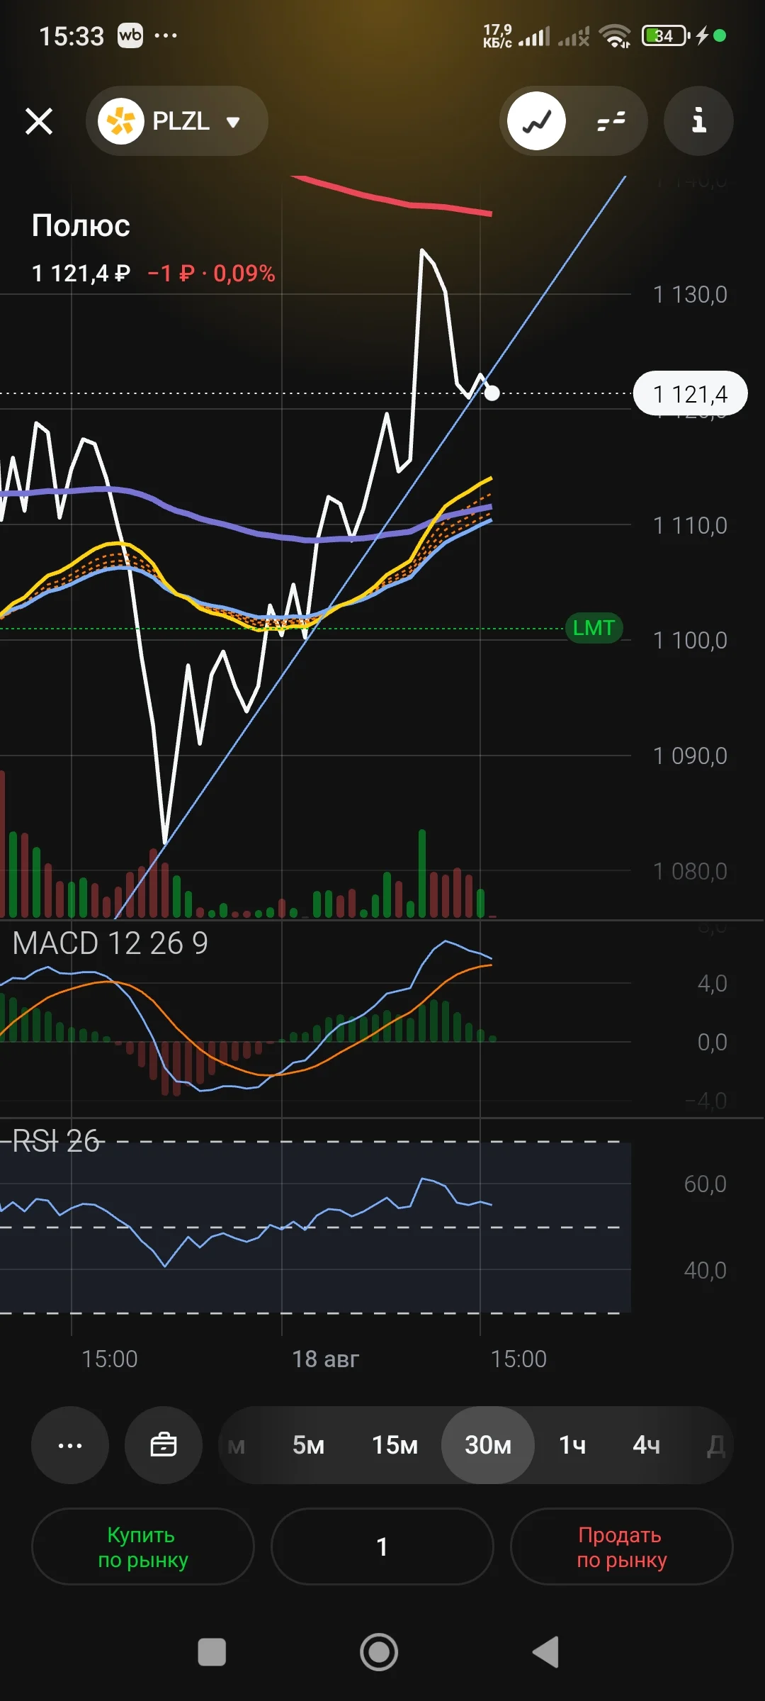Viewport: 765px width, 1701px height.
Task: Tap the current price label 1 121,4
Action: (x=690, y=393)
